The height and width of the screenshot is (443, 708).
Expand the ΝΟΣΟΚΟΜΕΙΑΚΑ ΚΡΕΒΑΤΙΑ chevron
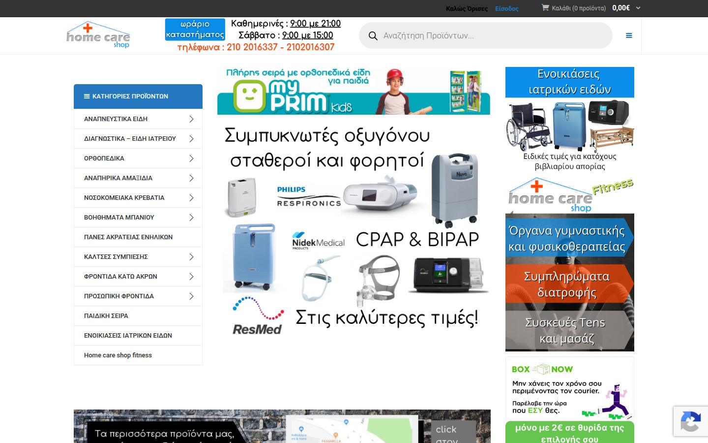[191, 198]
